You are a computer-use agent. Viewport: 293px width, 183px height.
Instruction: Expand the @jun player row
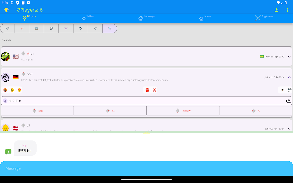click(x=289, y=57)
